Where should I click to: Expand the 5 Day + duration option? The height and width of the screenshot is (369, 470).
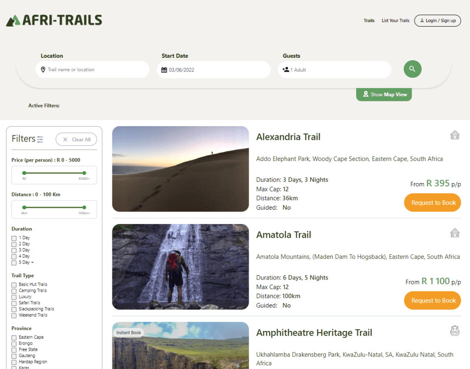13,262
